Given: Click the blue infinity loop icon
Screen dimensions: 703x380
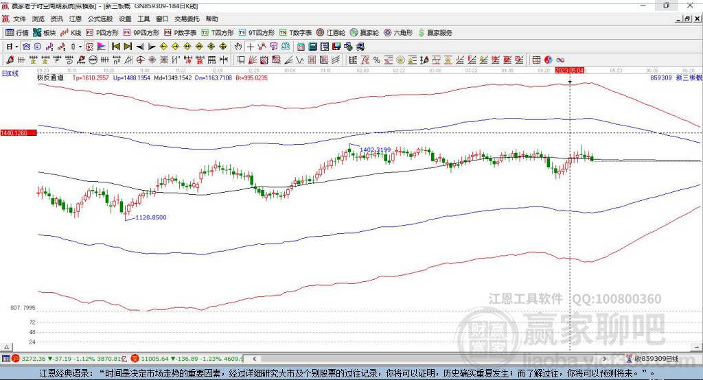Looking at the screenshot, I should point(560,60).
